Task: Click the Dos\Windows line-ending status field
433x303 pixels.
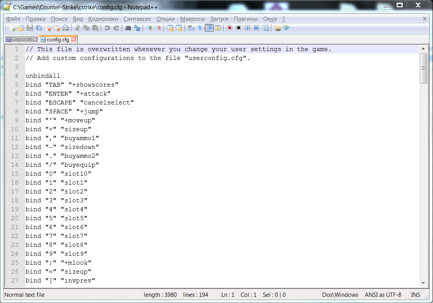Action: [340, 295]
